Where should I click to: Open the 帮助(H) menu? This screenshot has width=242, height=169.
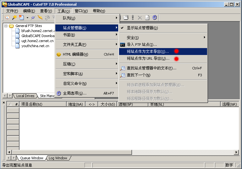pos(99,11)
